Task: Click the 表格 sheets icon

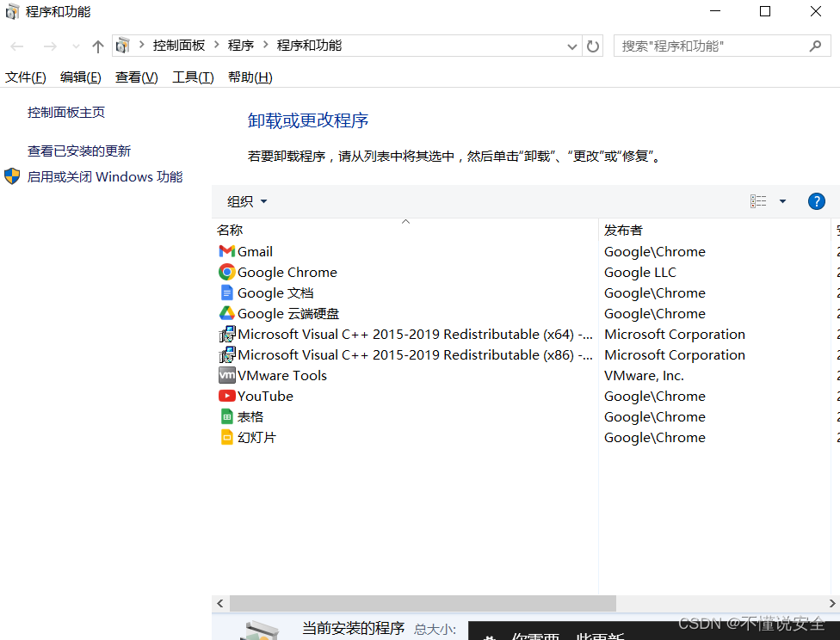Action: pos(227,416)
